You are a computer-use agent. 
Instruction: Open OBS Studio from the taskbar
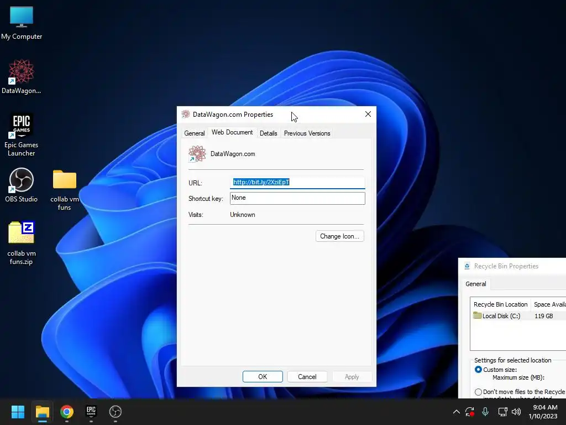click(x=116, y=412)
